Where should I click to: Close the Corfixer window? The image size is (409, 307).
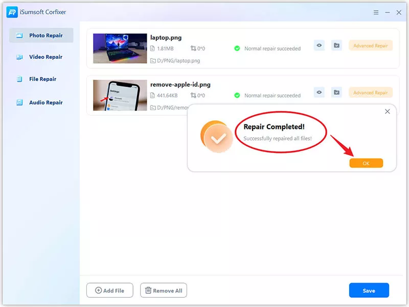(x=399, y=12)
